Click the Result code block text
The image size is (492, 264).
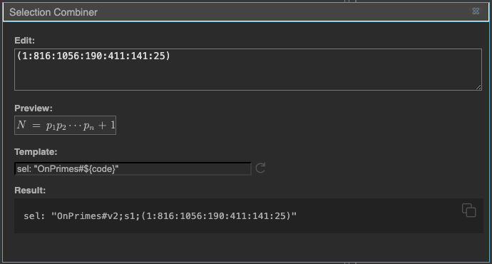point(160,216)
